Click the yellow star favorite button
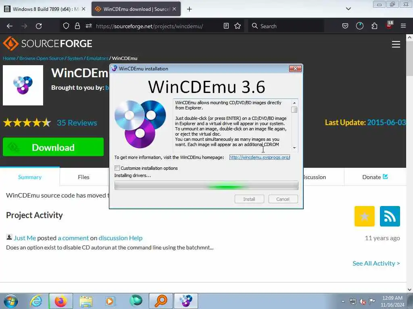The height and width of the screenshot is (309, 413). pyautogui.click(x=365, y=216)
